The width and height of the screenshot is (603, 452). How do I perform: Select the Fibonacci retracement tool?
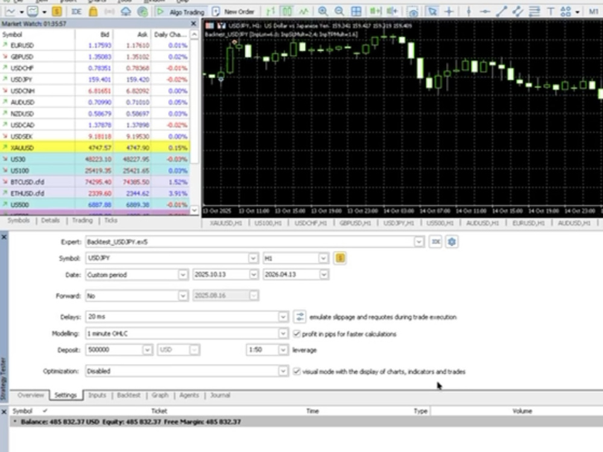(x=534, y=11)
